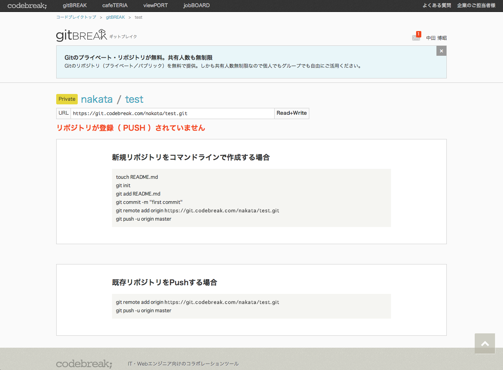Click the codebreak logo in the top header

click(x=26, y=6)
